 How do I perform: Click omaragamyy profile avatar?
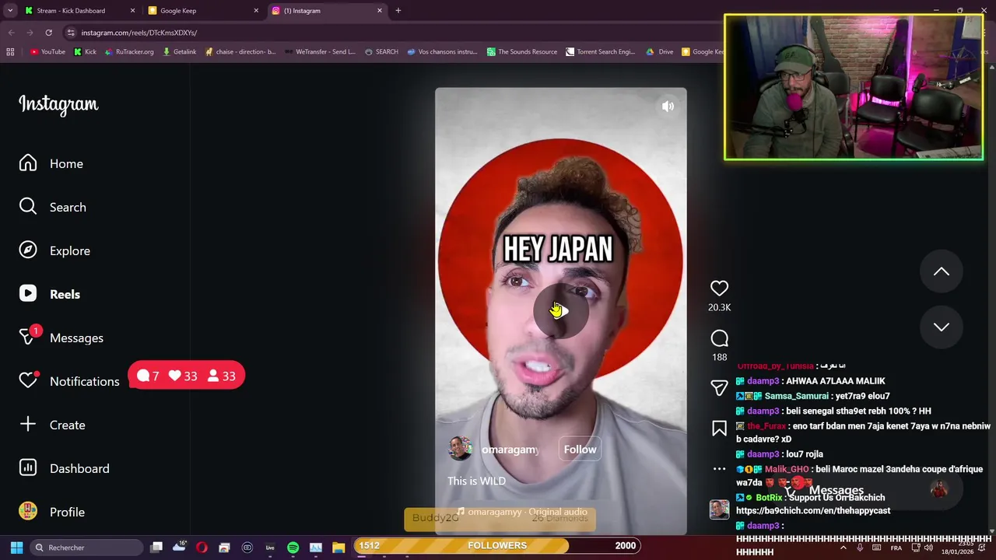(x=460, y=449)
